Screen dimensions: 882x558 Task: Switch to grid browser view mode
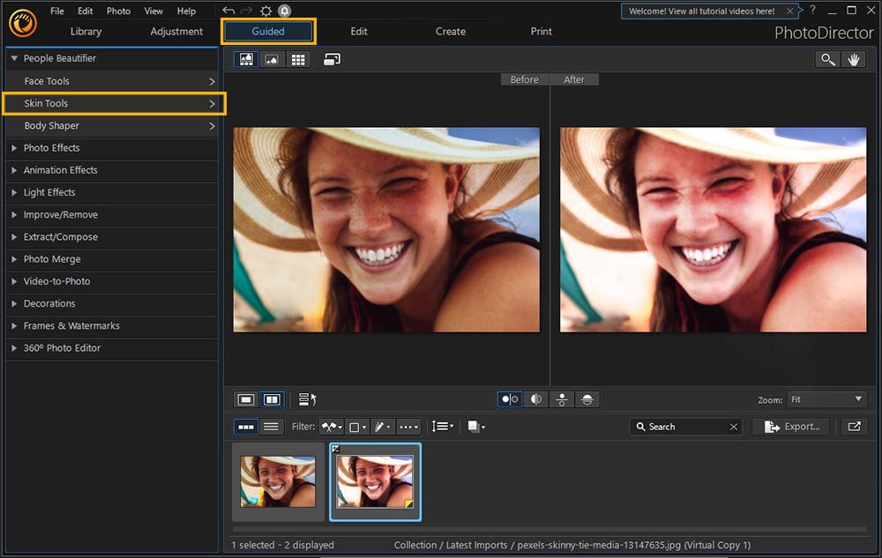[298, 60]
